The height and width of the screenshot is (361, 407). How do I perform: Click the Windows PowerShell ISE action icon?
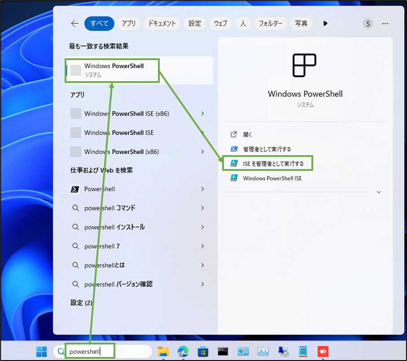[234, 178]
